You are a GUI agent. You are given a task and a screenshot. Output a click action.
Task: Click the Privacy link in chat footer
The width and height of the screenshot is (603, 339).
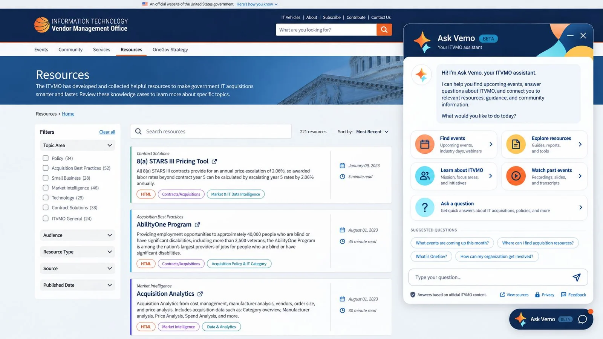545,295
